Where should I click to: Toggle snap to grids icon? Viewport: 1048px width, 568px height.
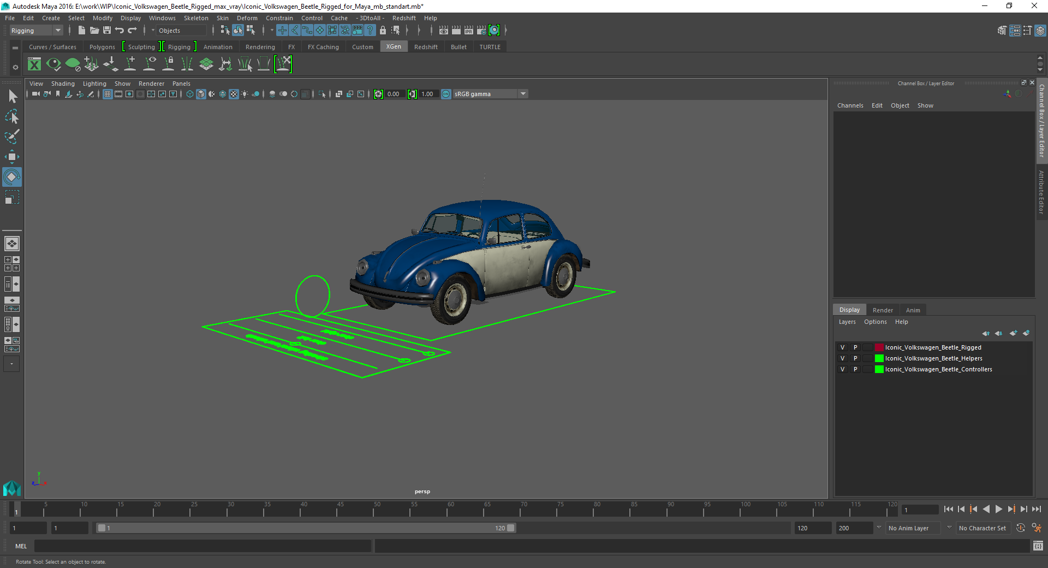[x=282, y=31]
